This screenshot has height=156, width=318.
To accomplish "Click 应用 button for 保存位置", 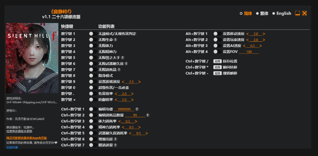I will [x=217, y=61].
